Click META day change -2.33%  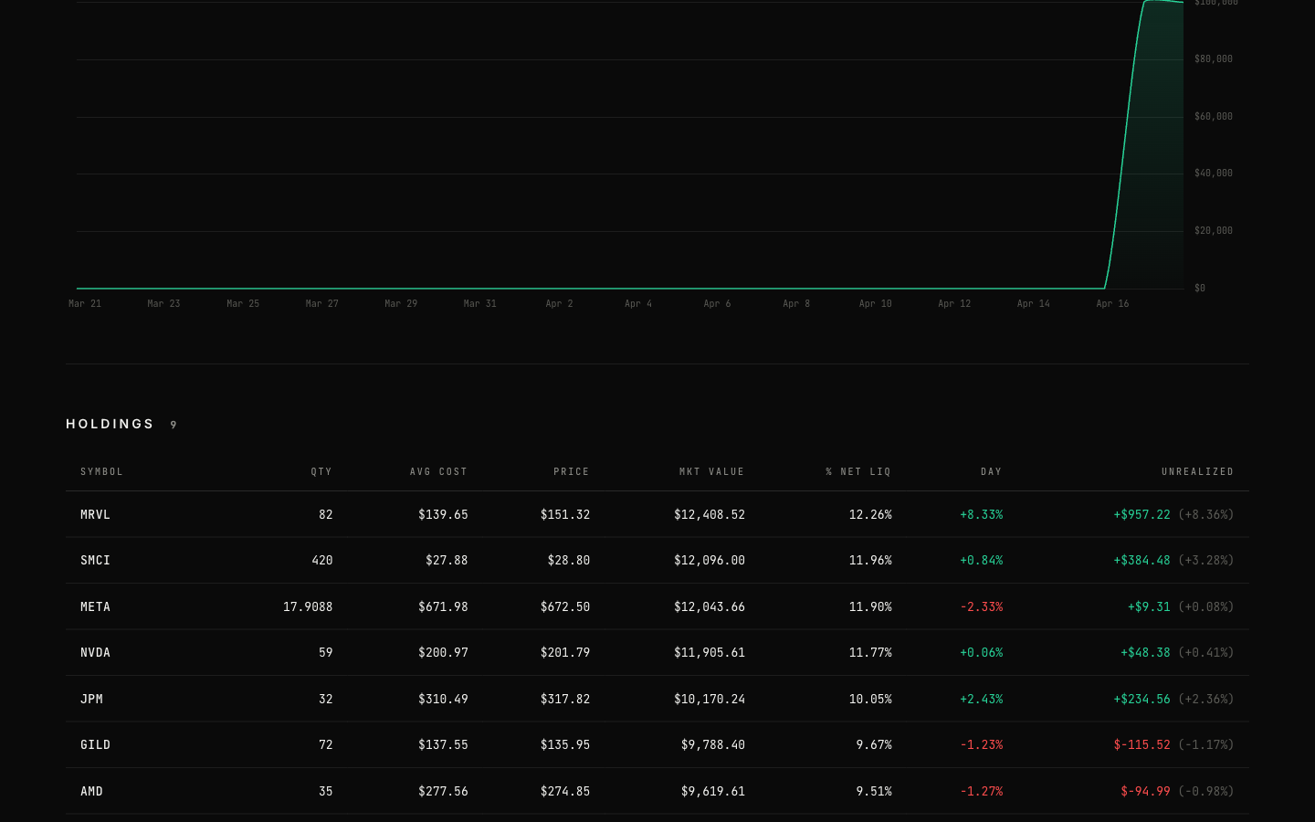[x=982, y=606]
